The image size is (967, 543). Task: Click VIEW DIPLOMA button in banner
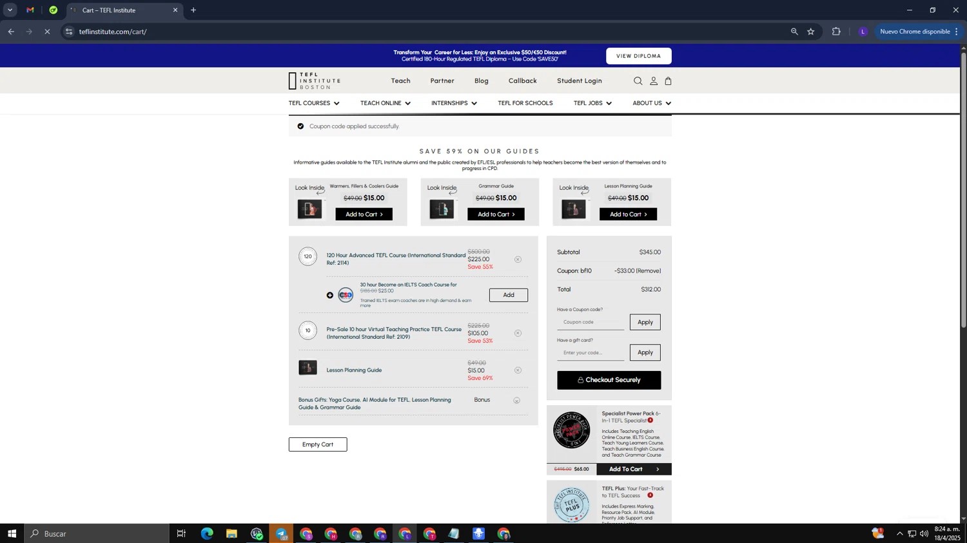coord(639,56)
